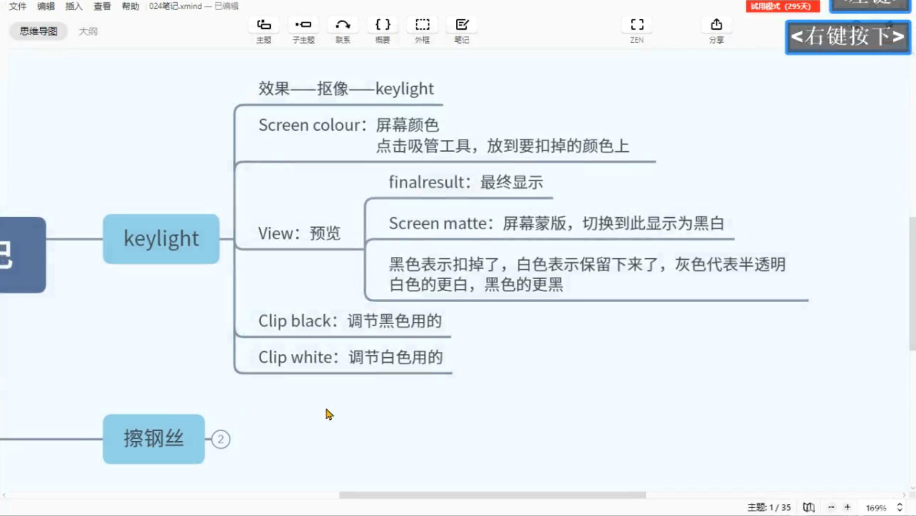Image resolution: width=916 pixels, height=516 pixels.
Task: Select the '黑色表示扣掉了' subtopic text
Action: 587,274
